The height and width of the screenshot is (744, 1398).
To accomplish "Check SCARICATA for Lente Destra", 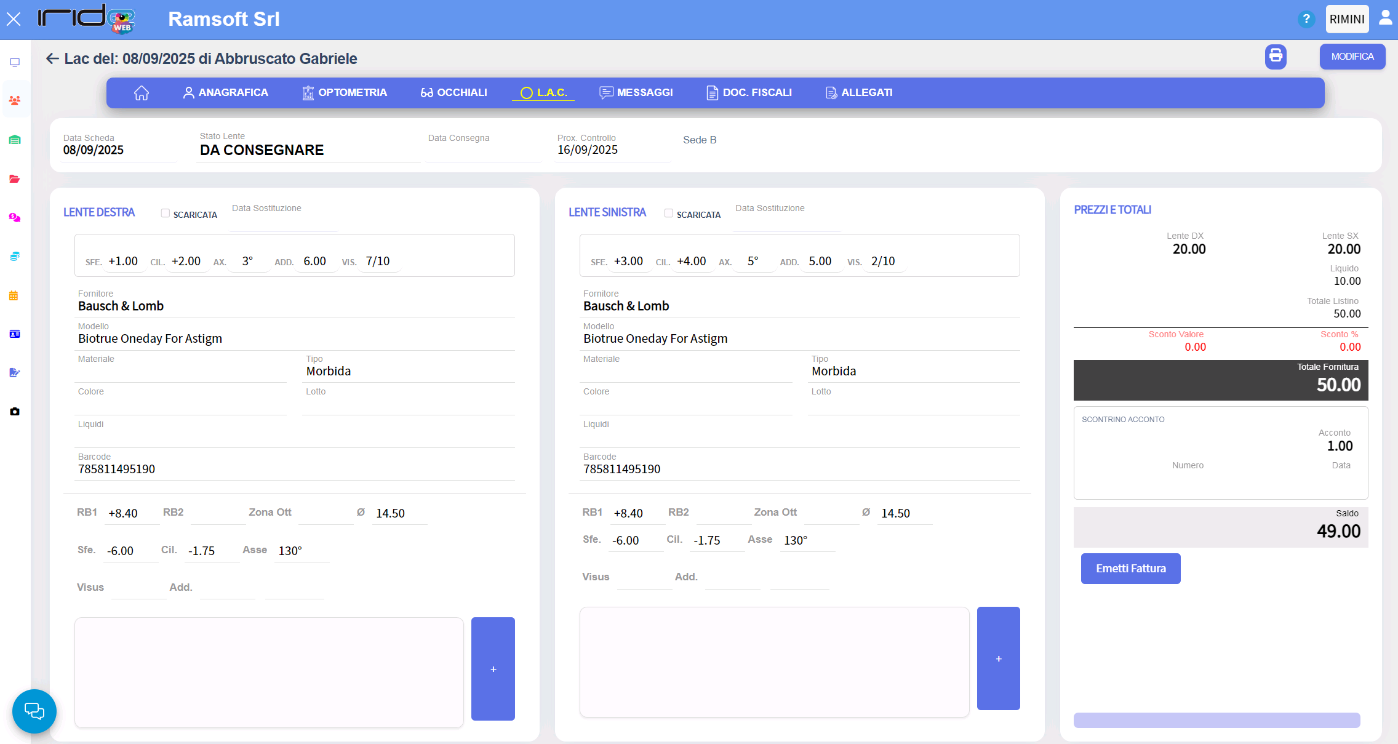I will click(166, 213).
